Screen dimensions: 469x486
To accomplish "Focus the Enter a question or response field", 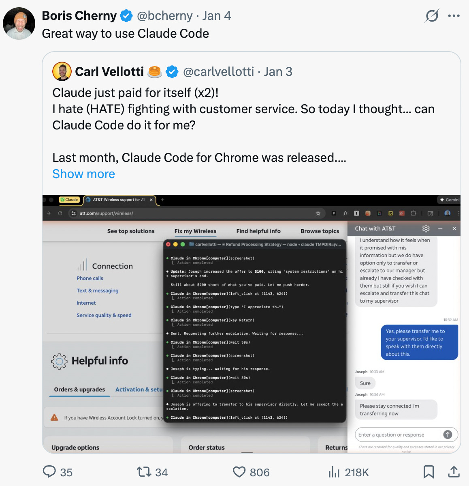I will tap(398, 434).
